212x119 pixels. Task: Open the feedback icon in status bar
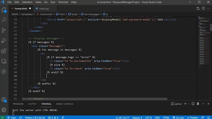click(x=203, y=118)
